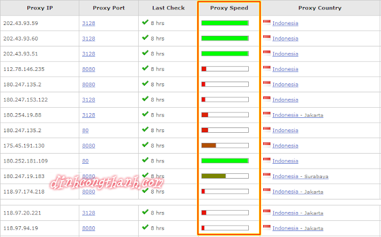
Task: Click the flag icon in the 180.254.19.88 row
Action: pos(267,114)
